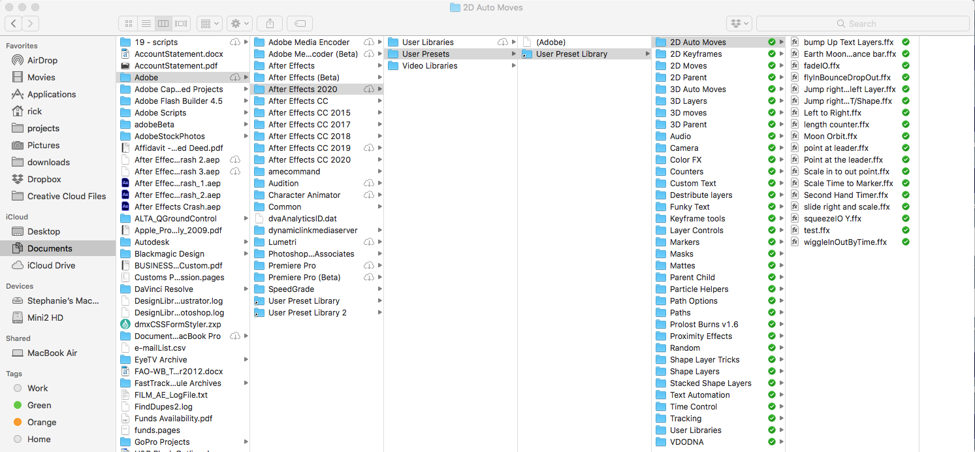Filter by the Green tag

pos(39,405)
